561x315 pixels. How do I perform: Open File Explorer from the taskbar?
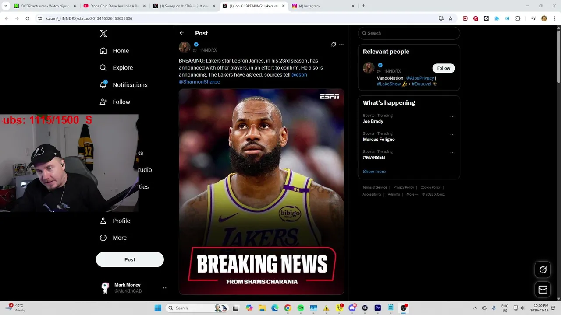coord(262,308)
